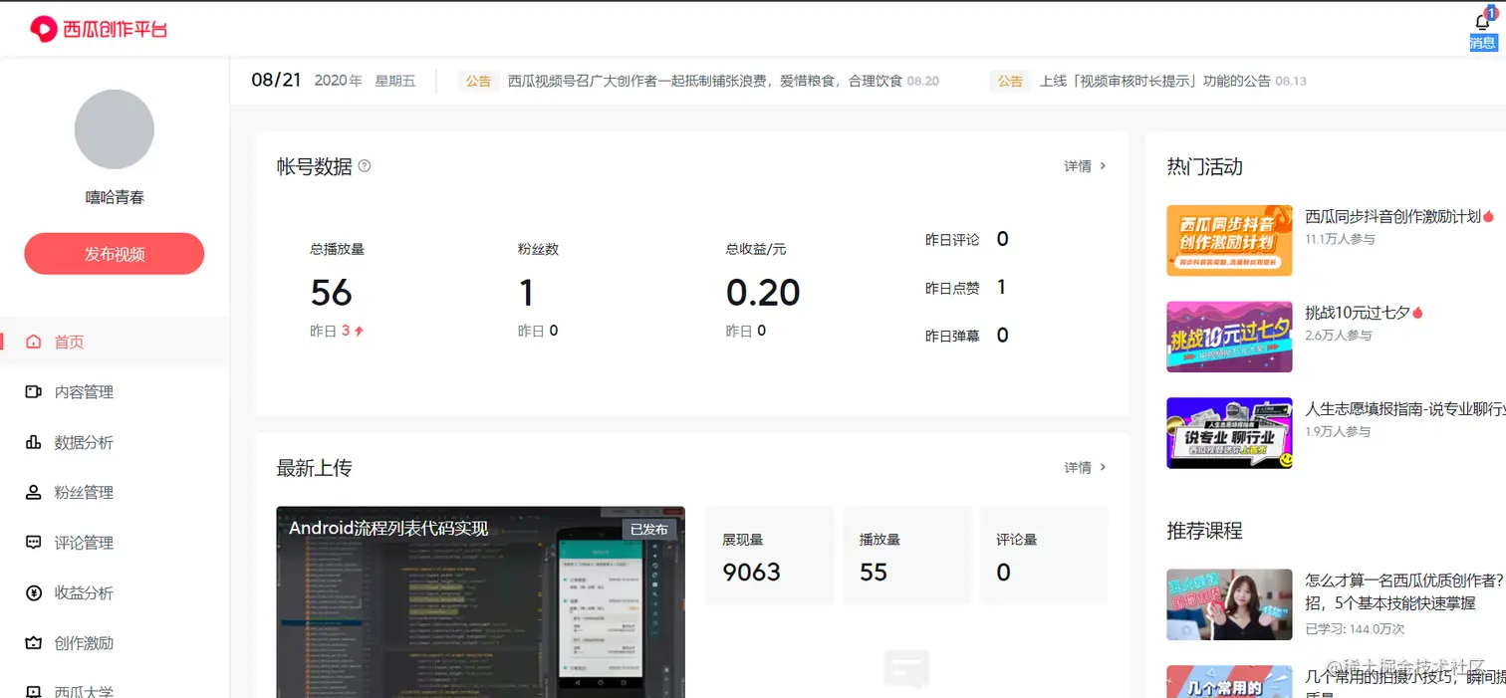The width and height of the screenshot is (1506, 698).
Task: Click the help question mark next to 帐号数据
Action: tap(365, 166)
